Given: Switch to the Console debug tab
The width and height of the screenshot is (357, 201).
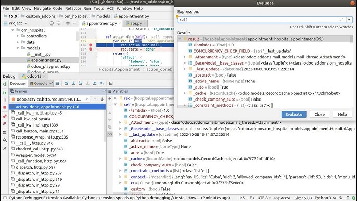Looking at the screenshot, I should 39,83.
